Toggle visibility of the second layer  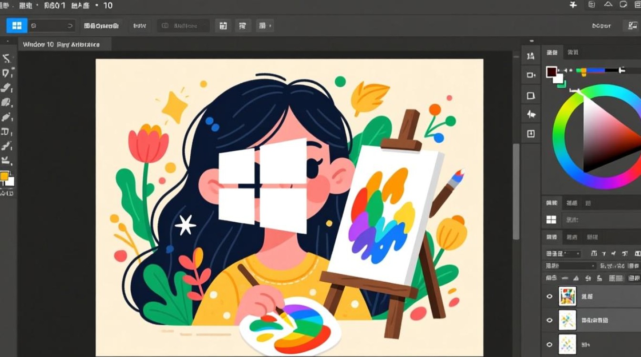(x=549, y=320)
